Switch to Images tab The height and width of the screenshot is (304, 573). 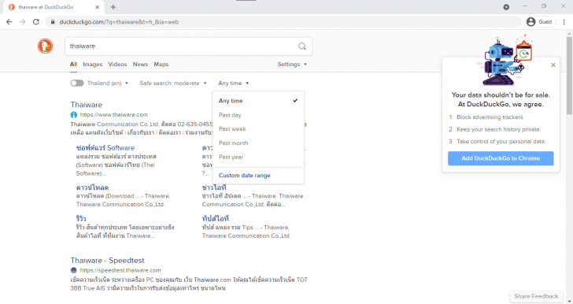pos(92,65)
